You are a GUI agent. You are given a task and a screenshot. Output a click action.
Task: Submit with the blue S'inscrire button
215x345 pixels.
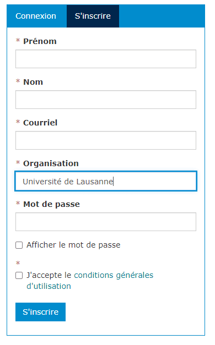[x=40, y=312]
